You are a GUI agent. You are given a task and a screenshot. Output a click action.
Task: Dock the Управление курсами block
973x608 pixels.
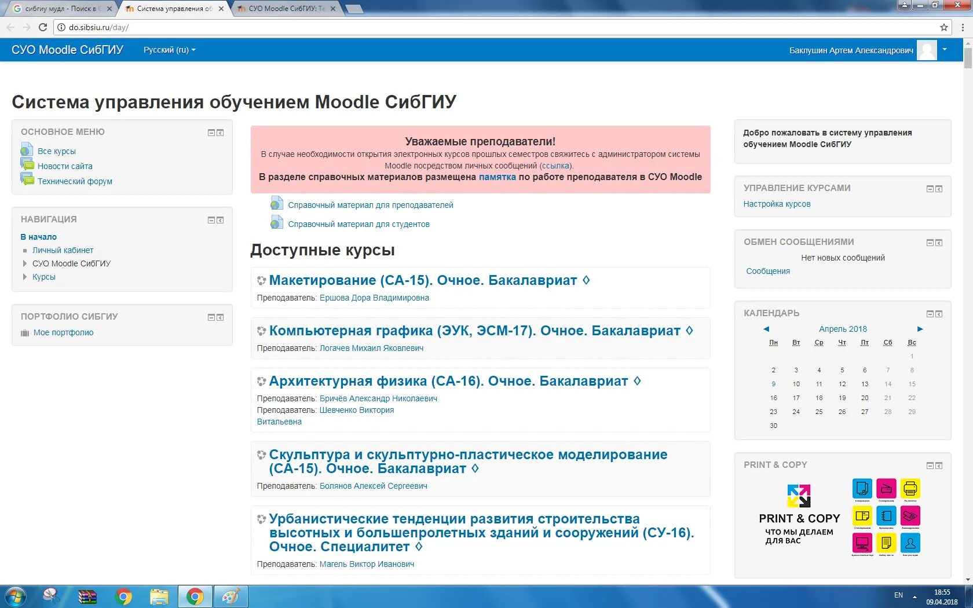[x=939, y=189]
